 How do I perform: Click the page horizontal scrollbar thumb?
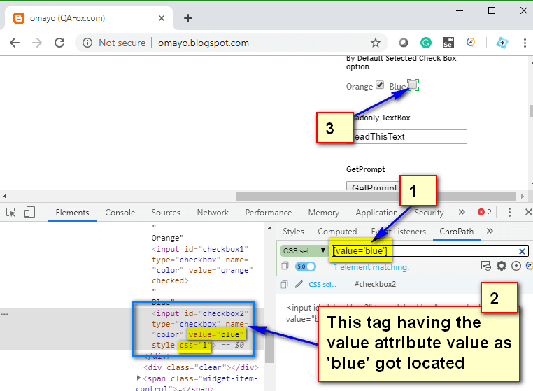376,196
